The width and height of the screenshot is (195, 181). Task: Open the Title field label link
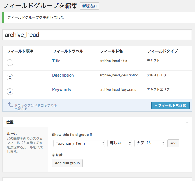(x=56, y=61)
